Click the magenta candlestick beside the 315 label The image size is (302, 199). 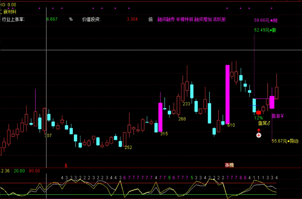(x=160, y=117)
